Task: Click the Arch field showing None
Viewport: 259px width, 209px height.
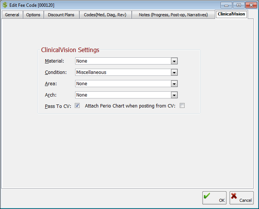Action: click(123, 95)
